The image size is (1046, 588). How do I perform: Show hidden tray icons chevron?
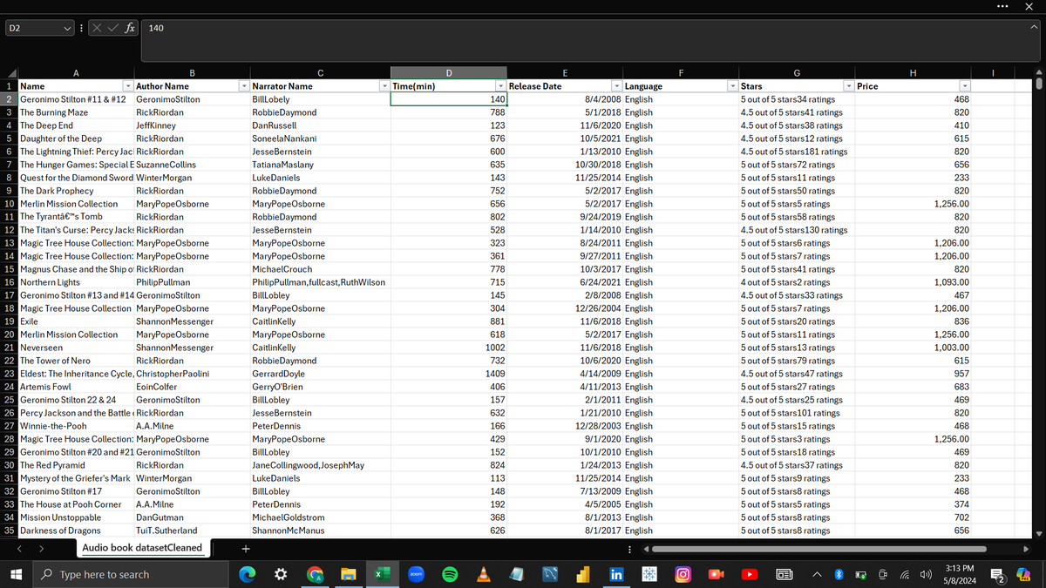pyautogui.click(x=818, y=575)
